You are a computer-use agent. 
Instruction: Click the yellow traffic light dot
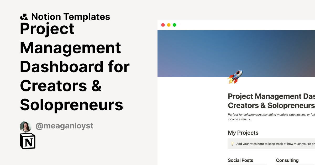click(169, 25)
